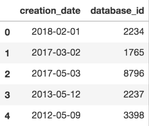The height and width of the screenshot is (126, 149).
Task: Click the date cell 2018-02-01
Action: point(56,32)
